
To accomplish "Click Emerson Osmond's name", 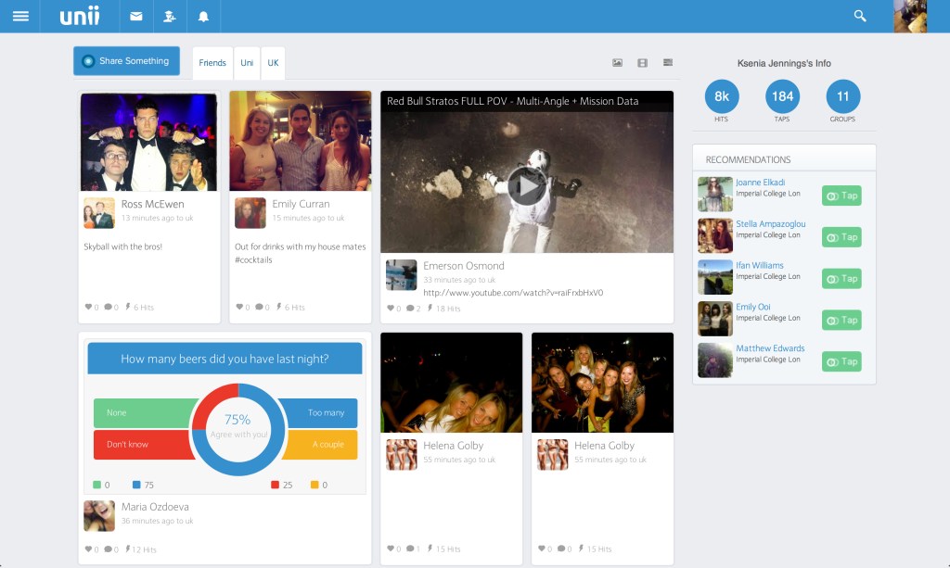I will click(464, 266).
